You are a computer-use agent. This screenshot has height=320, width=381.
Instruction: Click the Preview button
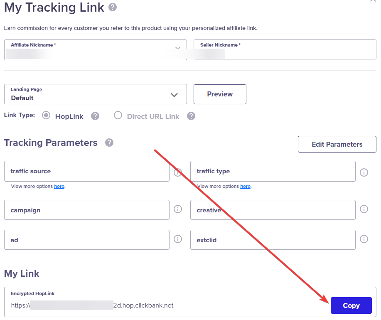pyautogui.click(x=220, y=94)
